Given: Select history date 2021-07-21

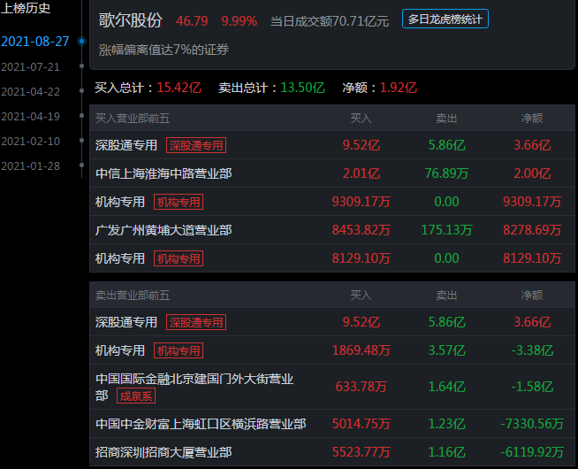Looking at the screenshot, I should (x=31, y=66).
